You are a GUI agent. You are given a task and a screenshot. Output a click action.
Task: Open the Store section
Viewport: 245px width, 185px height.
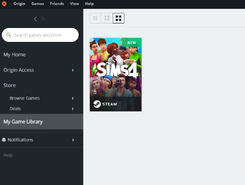click(x=10, y=85)
